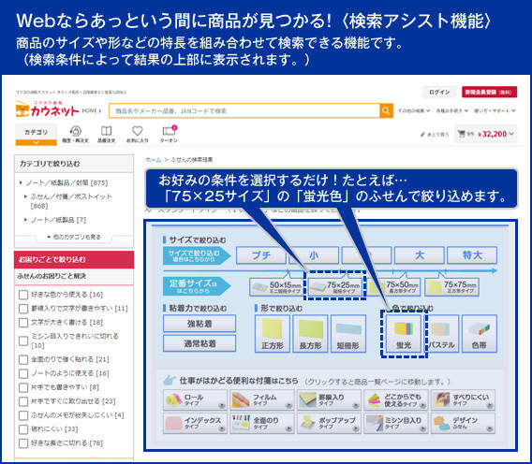Screen dimensions: 532x464
Task: Select the 色帯 color band filter
Action: (x=480, y=334)
